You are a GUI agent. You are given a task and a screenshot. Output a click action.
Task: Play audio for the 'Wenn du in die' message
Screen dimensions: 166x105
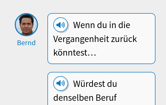click(x=61, y=25)
